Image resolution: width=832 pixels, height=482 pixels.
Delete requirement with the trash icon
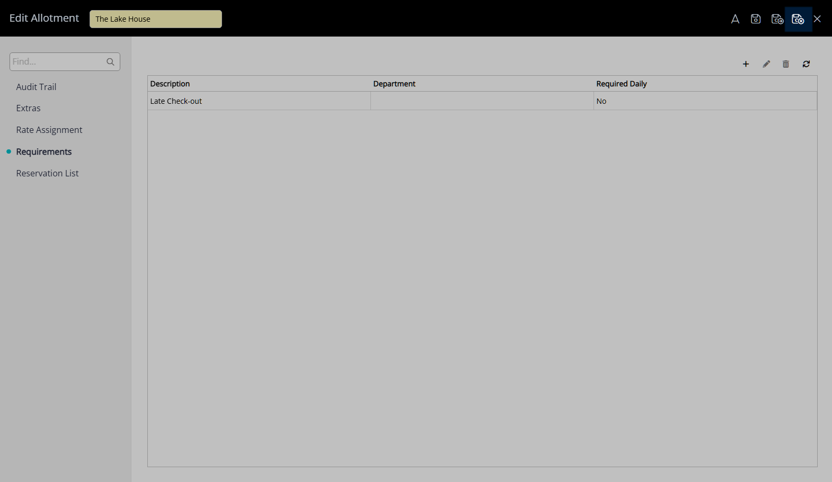786,64
